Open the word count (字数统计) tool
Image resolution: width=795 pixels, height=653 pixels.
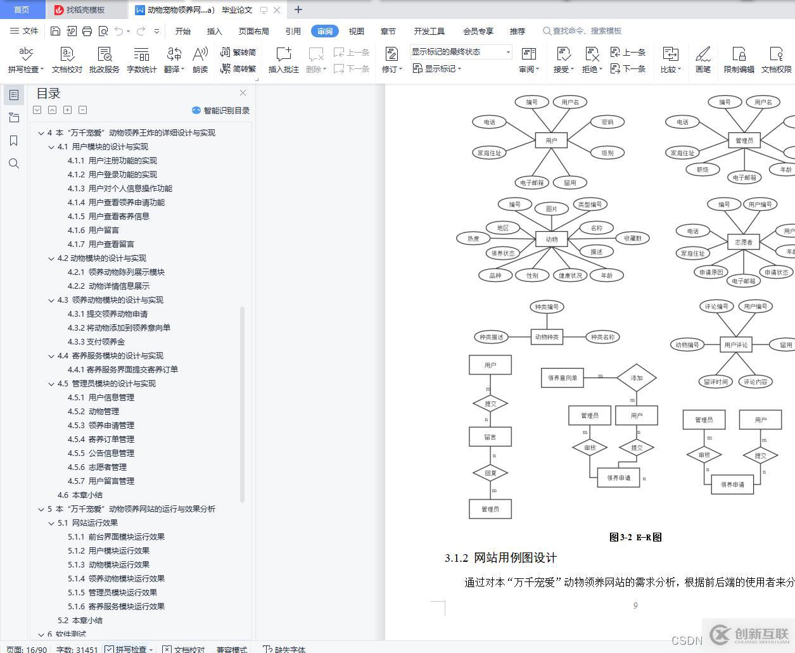(x=141, y=54)
